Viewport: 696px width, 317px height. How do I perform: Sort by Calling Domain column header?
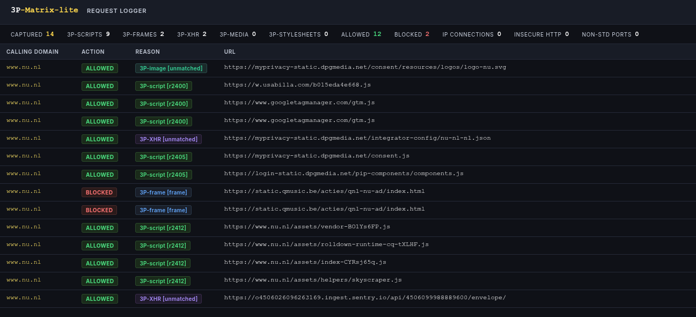pyautogui.click(x=32, y=52)
